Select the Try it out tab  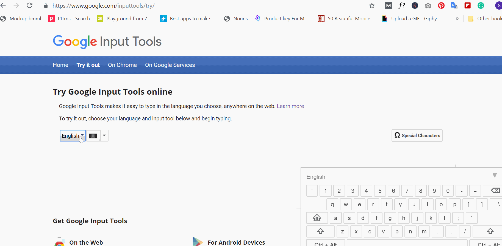point(88,65)
